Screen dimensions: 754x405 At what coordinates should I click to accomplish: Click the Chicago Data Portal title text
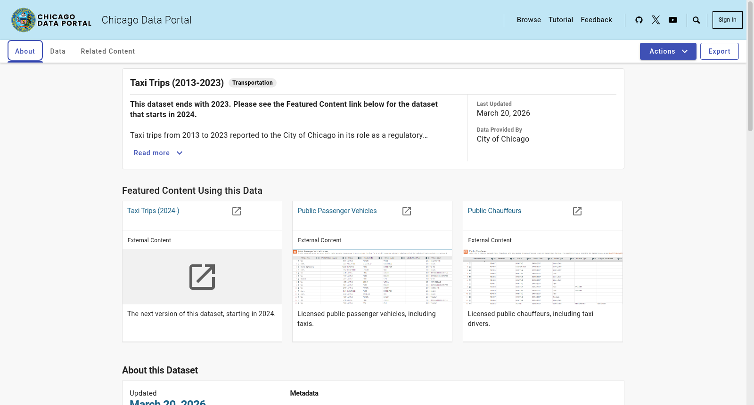pyautogui.click(x=147, y=20)
